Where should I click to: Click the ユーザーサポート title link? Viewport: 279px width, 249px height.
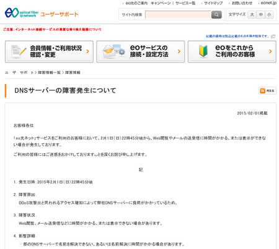(x=60, y=14)
